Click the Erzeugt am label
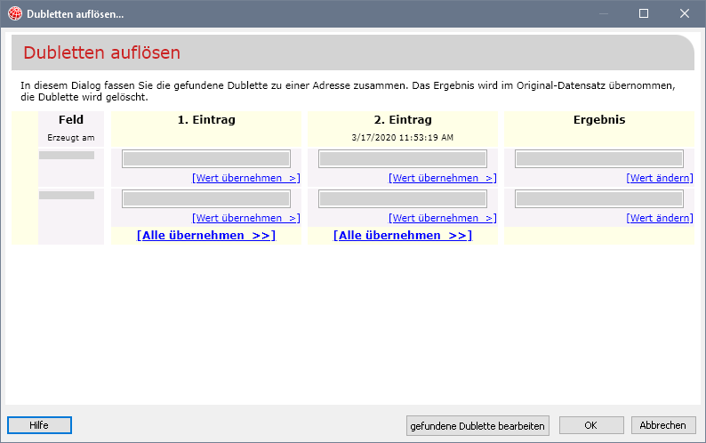Image resolution: width=706 pixels, height=443 pixels. click(x=71, y=138)
